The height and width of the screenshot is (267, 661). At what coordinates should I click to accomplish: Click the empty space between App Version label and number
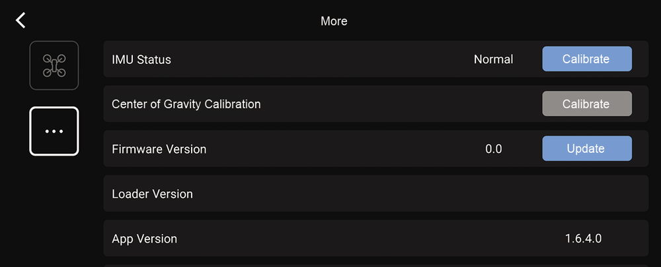click(364, 239)
